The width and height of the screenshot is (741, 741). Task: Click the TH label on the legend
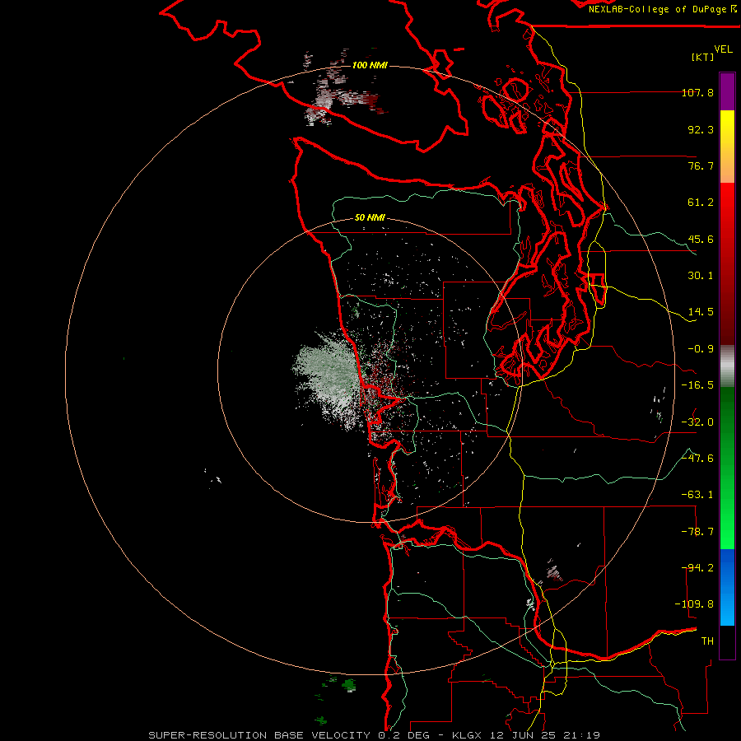coord(707,641)
